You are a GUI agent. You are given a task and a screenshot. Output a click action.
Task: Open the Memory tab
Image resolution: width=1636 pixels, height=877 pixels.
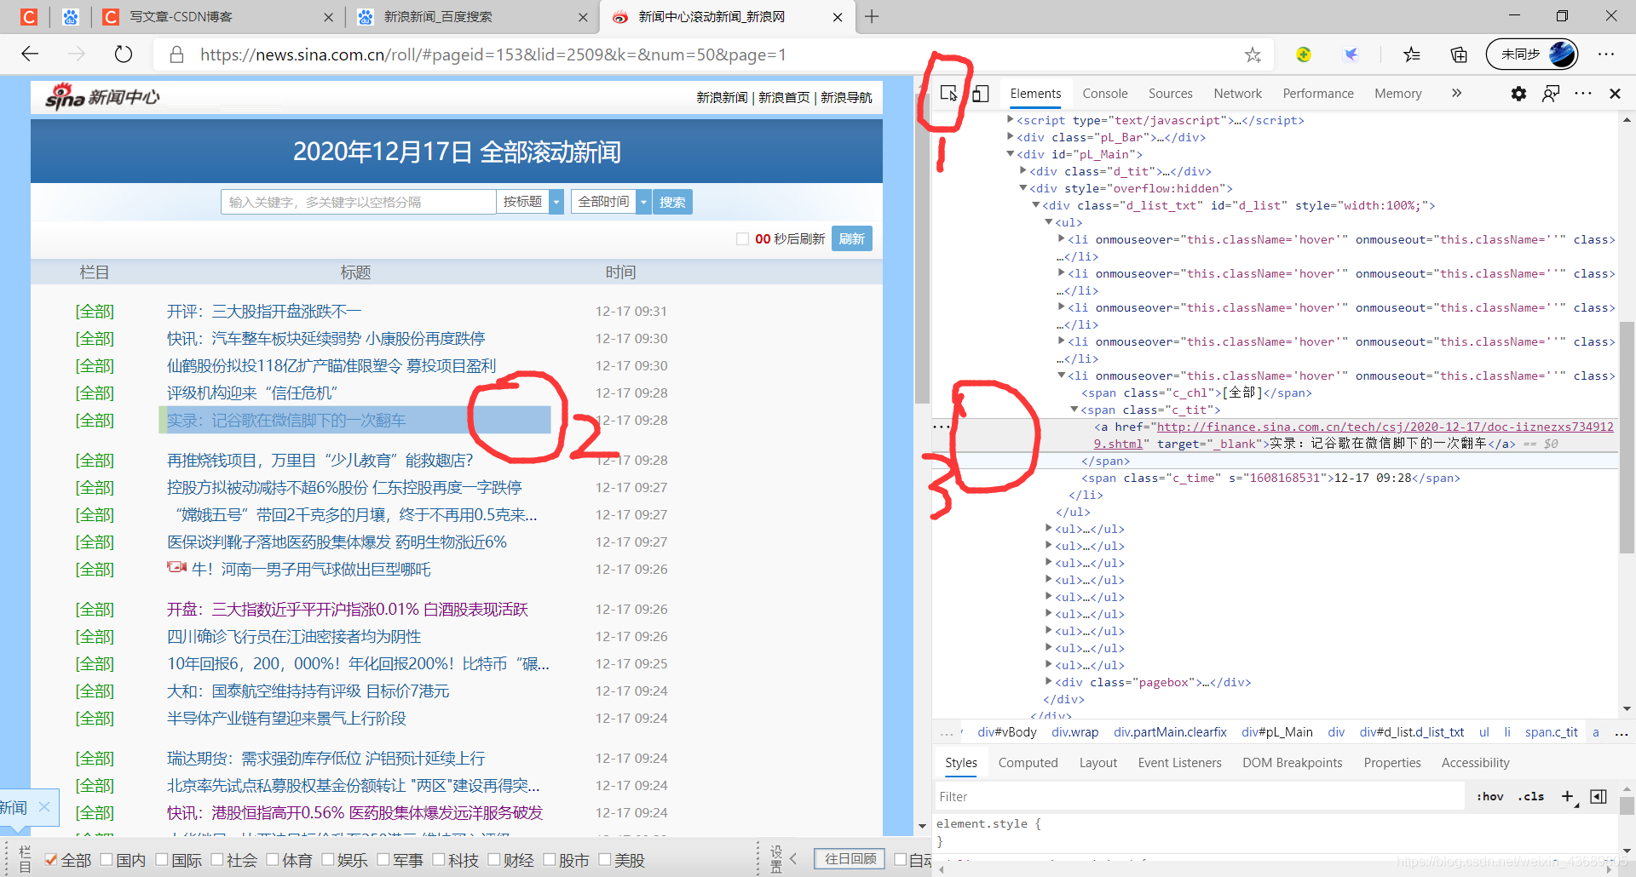1398,94
